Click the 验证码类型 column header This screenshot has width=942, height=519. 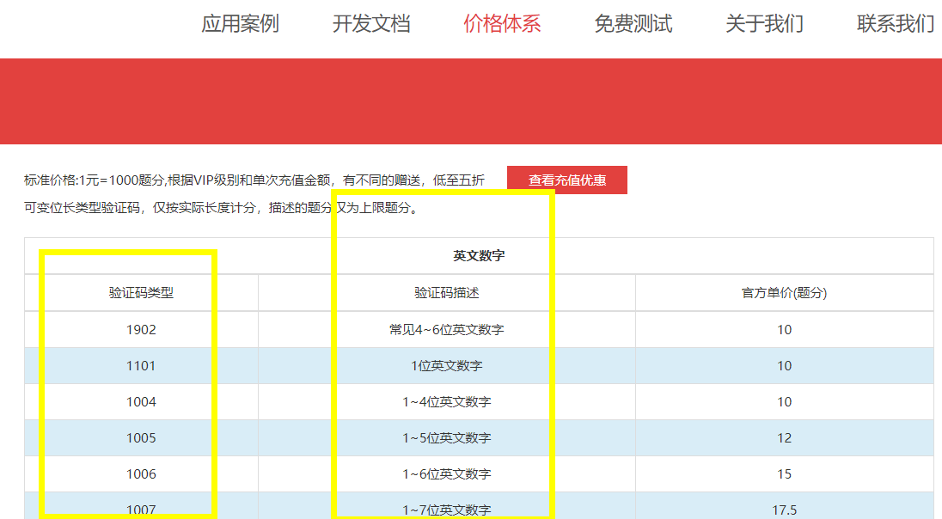(x=141, y=293)
